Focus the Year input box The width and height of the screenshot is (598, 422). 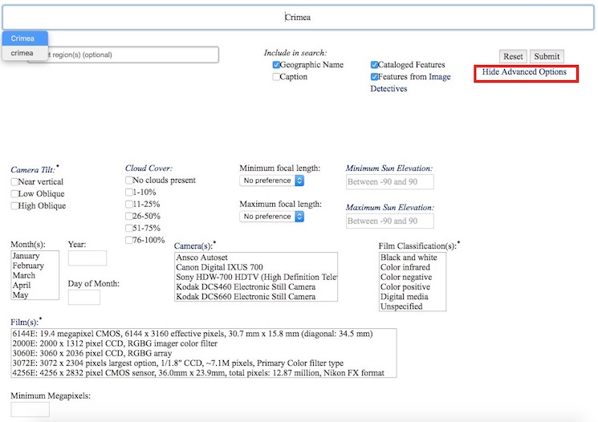click(87, 258)
